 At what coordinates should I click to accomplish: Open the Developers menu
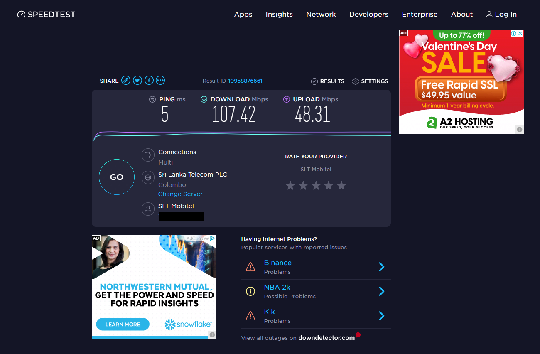coord(369,14)
